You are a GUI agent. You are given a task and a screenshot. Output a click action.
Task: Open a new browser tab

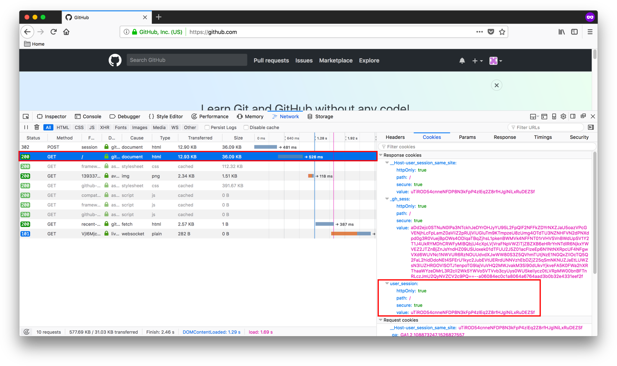(159, 17)
